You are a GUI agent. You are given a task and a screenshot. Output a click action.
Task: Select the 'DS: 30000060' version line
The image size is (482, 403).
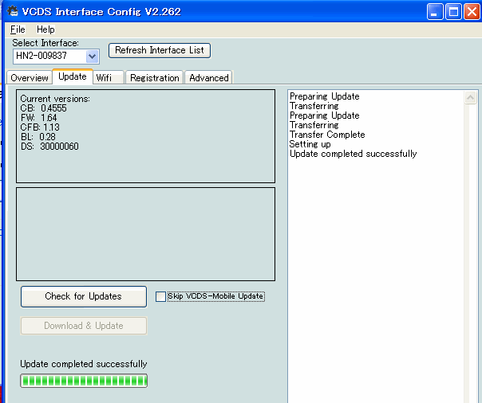tap(49, 147)
